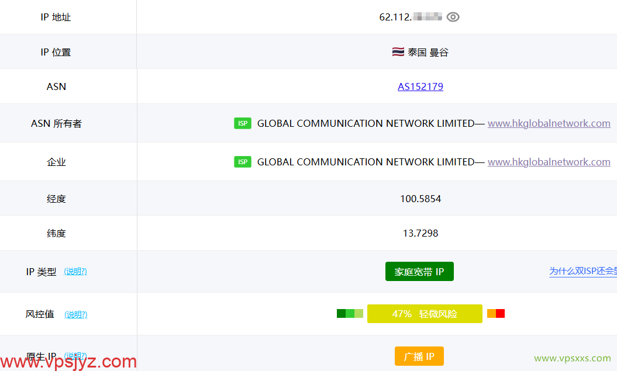Click (说明?) next to IP 类型
This screenshot has width=617, height=371.
[x=75, y=271]
